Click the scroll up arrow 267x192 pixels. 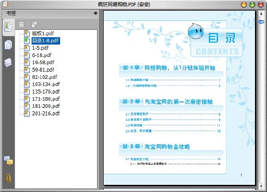tap(261, 14)
